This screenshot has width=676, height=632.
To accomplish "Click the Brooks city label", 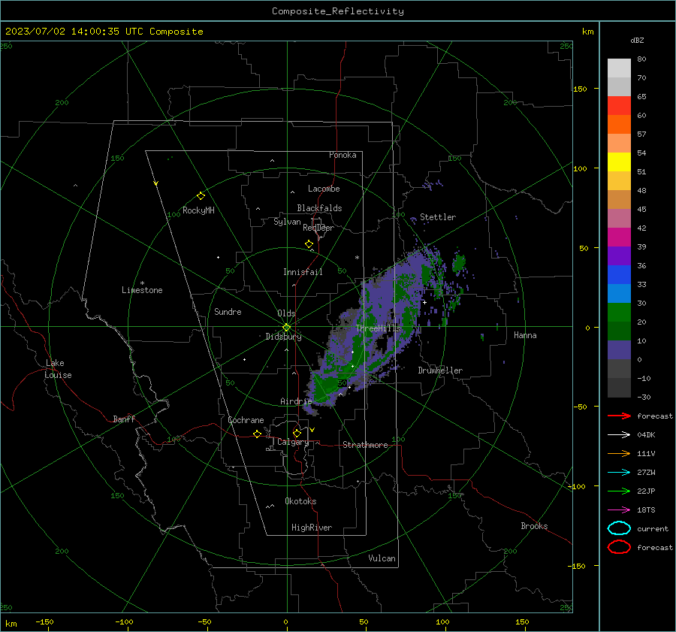I will [x=534, y=526].
